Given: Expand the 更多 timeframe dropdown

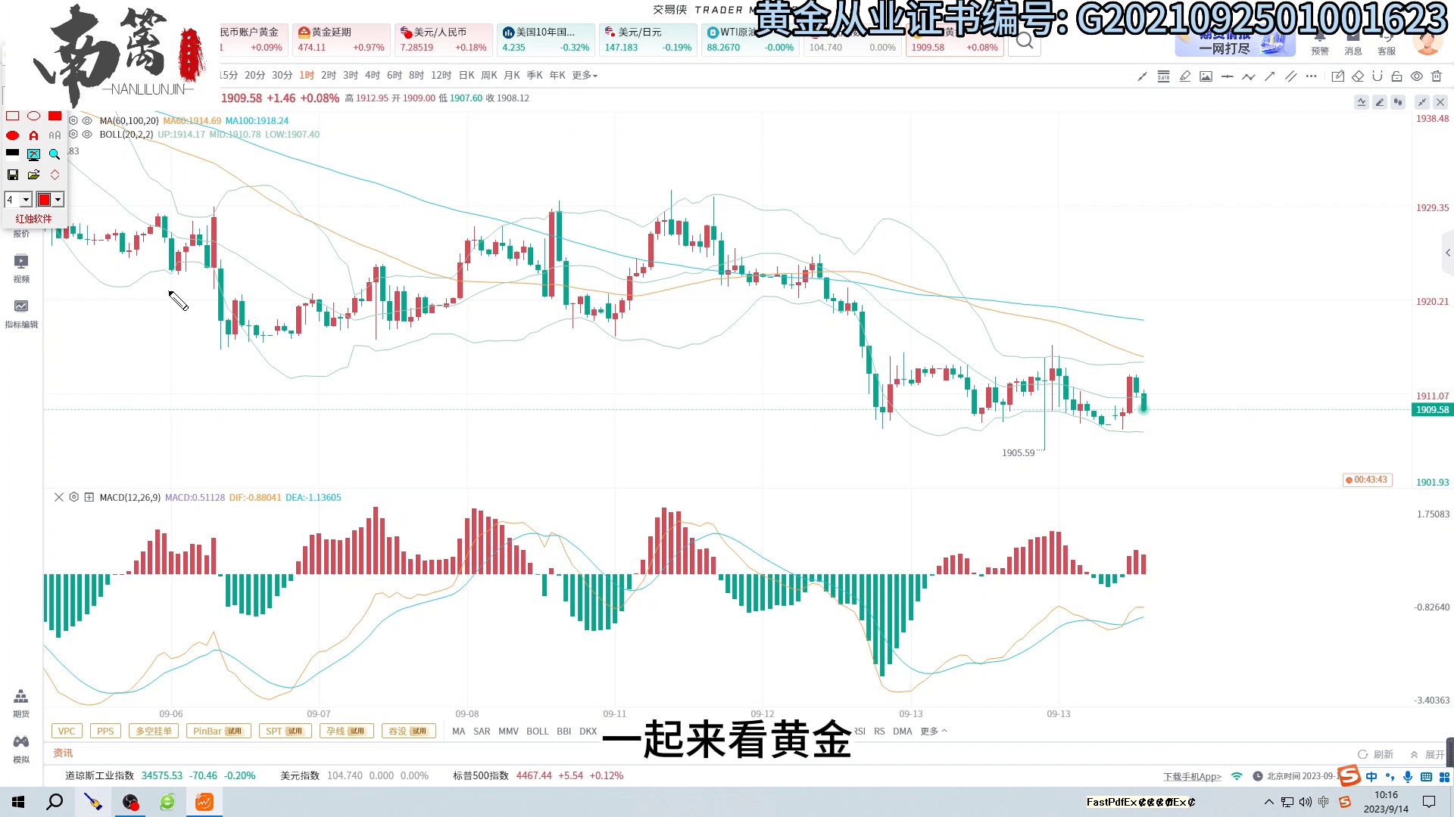Looking at the screenshot, I should click(585, 76).
